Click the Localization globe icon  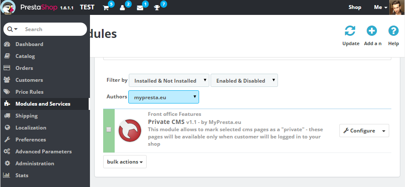[7, 127]
